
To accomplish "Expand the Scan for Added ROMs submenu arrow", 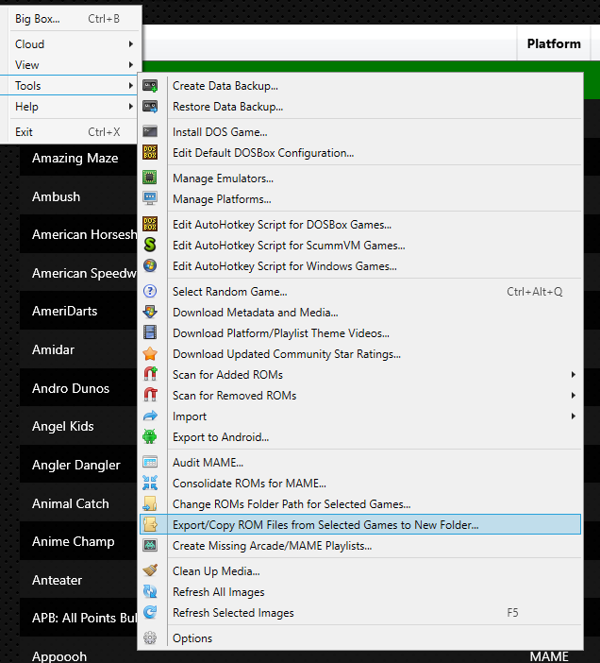I will point(573,375).
